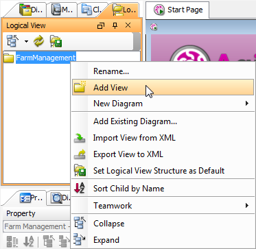Click the Expand tree icon in menu
256x249 pixels.
point(80,240)
